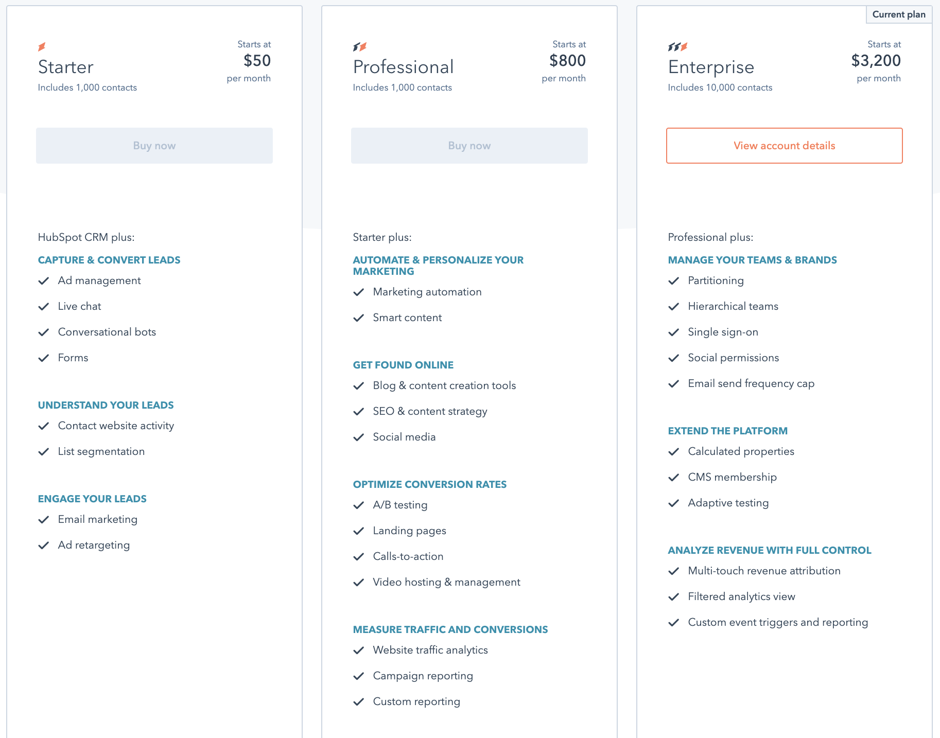940x738 pixels.
Task: Click the Starter plan single-bolt icon
Action: point(42,47)
